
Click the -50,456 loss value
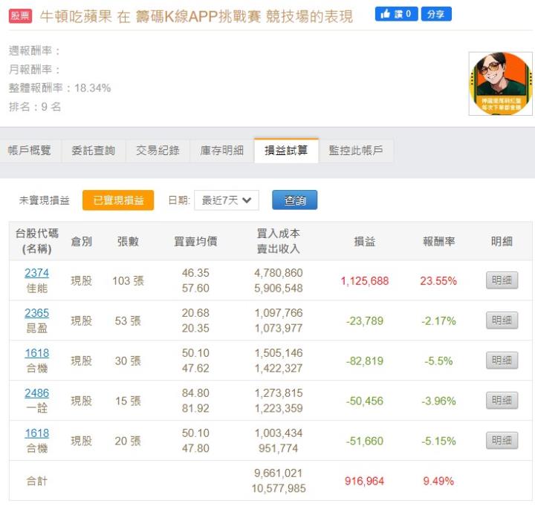(365, 401)
